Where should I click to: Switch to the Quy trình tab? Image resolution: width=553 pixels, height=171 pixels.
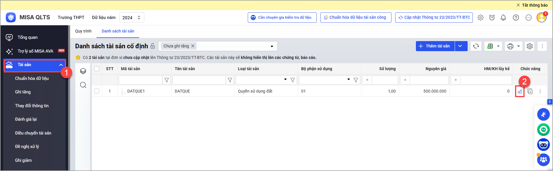tap(83, 31)
